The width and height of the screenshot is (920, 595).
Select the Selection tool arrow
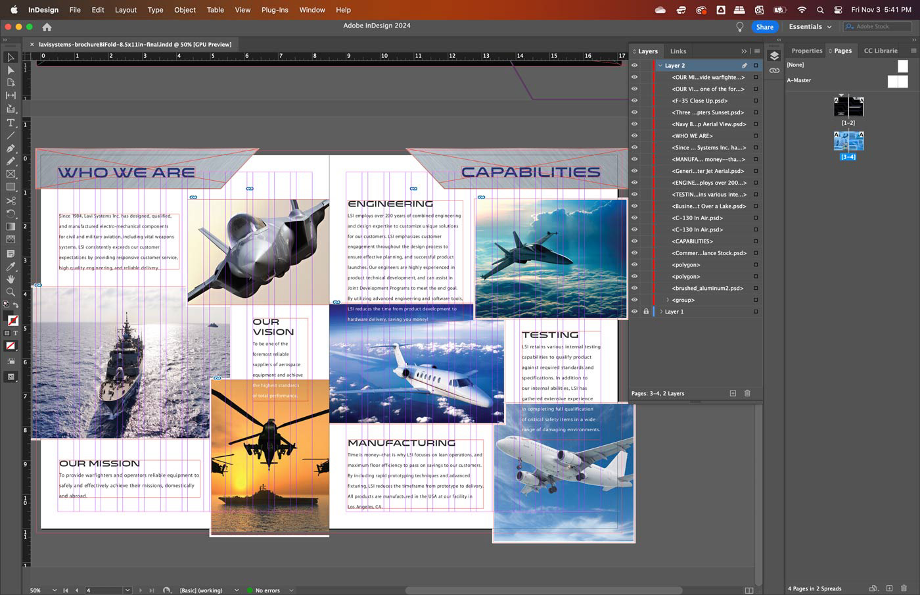click(11, 57)
